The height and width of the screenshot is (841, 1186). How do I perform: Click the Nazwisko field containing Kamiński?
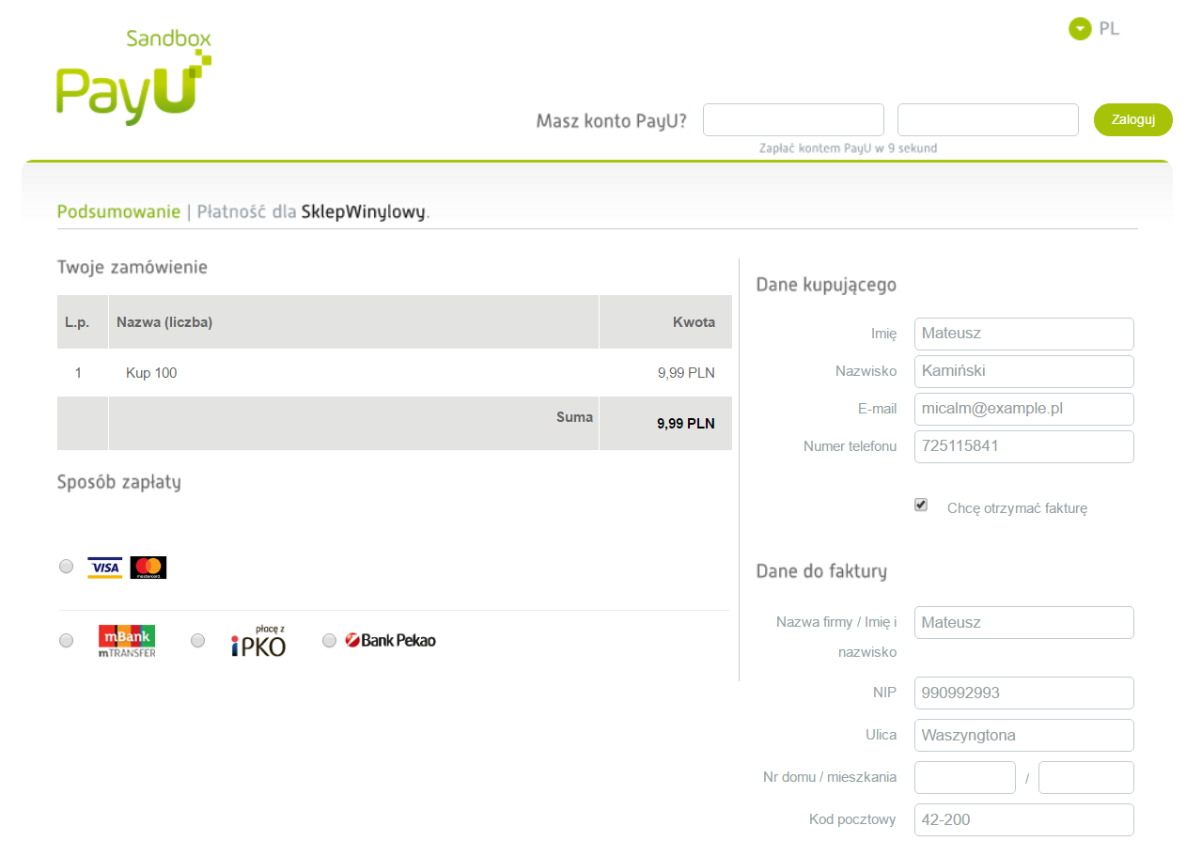coord(1024,371)
